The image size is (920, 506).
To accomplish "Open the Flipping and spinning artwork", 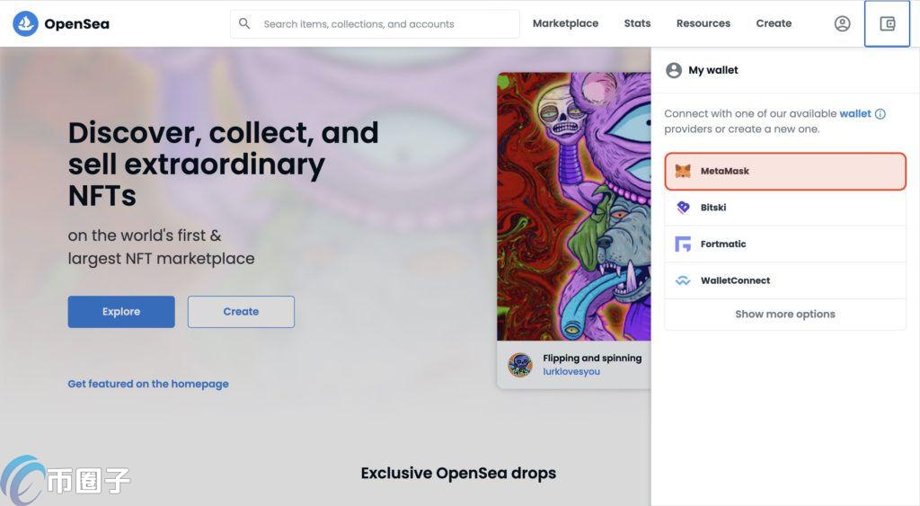I will click(x=574, y=207).
